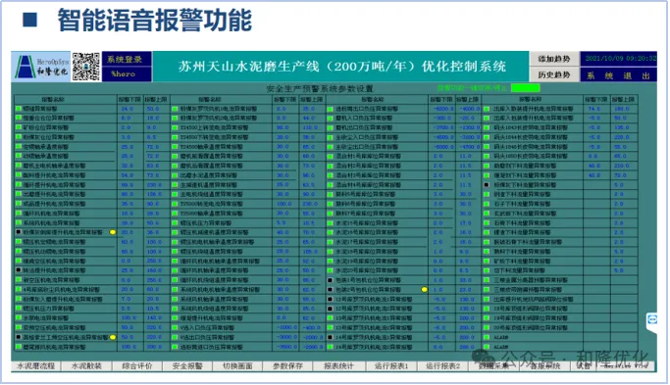
Task: Open 运行报表1 report
Action: point(391,366)
